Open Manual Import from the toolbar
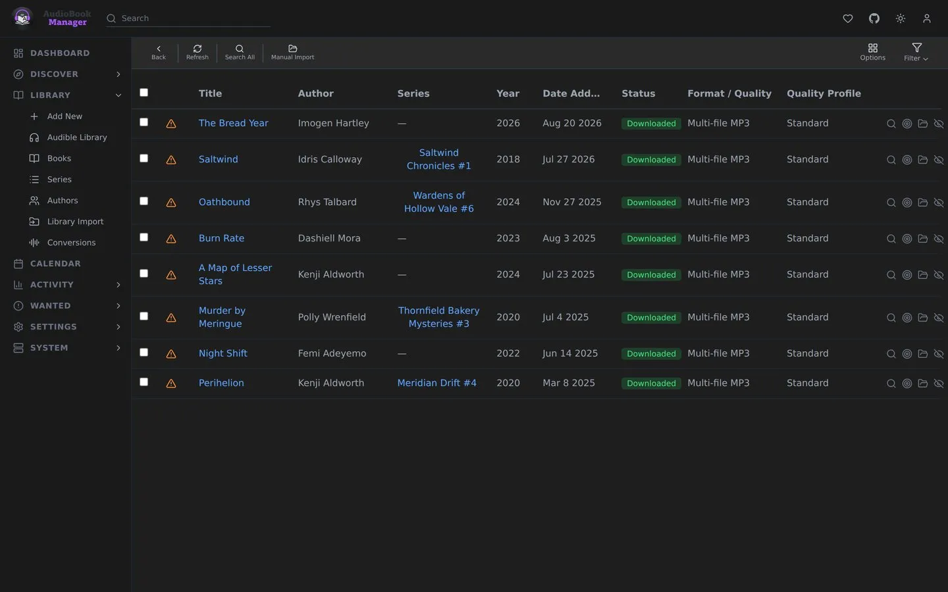 click(x=292, y=53)
